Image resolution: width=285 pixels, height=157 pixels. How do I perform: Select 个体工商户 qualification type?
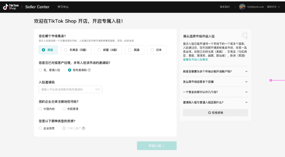coord(72,128)
